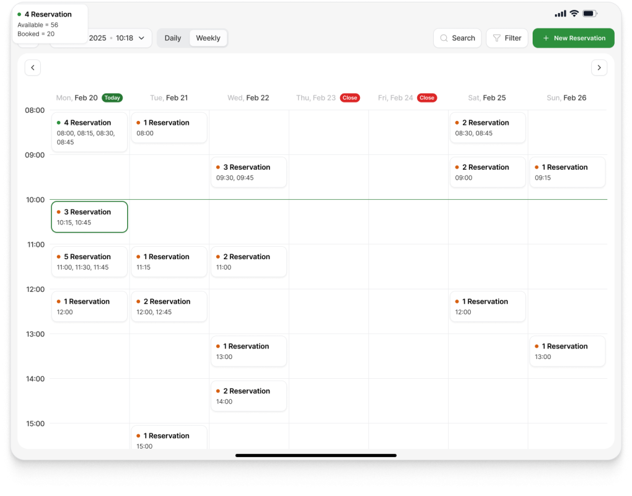This screenshot has width=632, height=496.
Task: Click the plus icon in New Reservation
Action: coord(546,38)
